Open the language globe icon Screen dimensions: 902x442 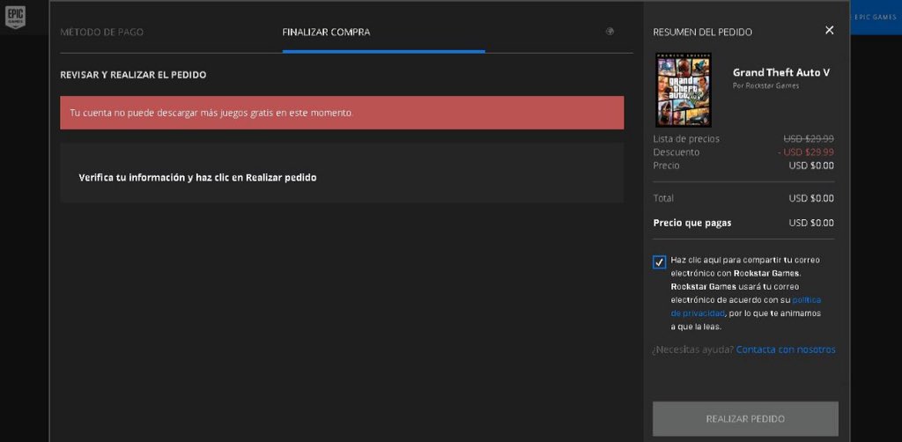click(x=610, y=32)
